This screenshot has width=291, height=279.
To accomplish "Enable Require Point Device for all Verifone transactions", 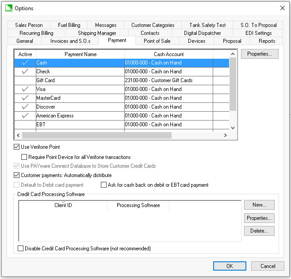I will click(x=24, y=157).
